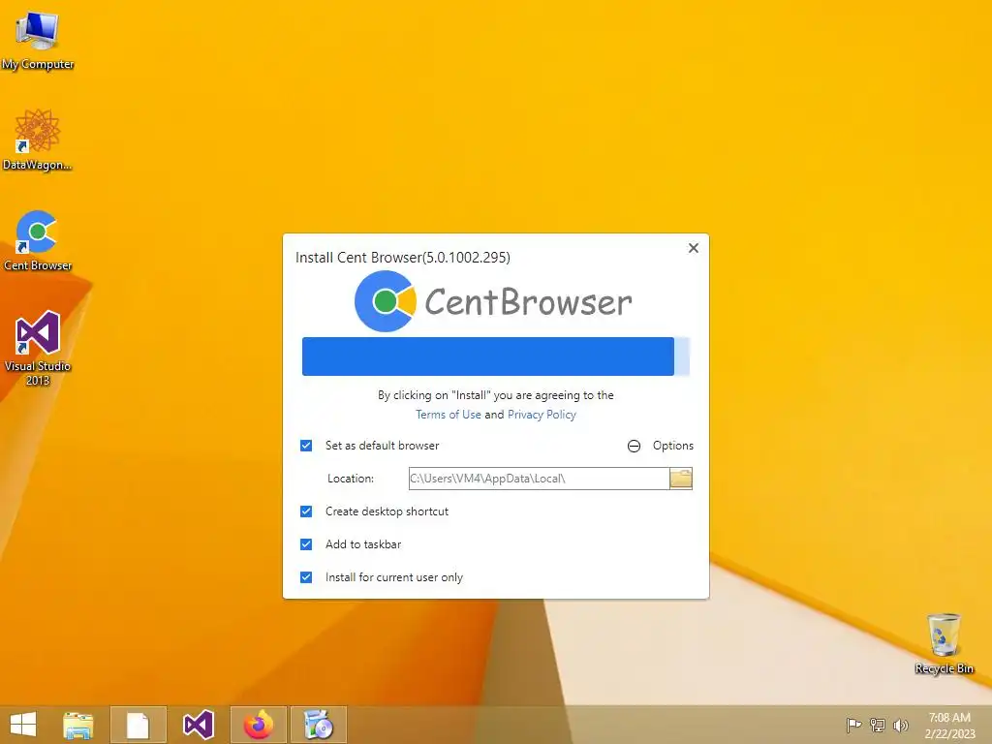The height and width of the screenshot is (744, 992).
Task: Open the Windows Start button
Action: [23, 725]
